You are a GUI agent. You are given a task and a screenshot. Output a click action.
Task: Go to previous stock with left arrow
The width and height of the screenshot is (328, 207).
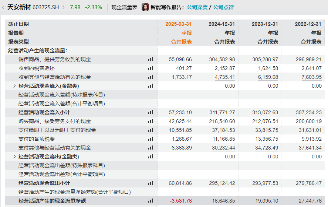[3, 7]
